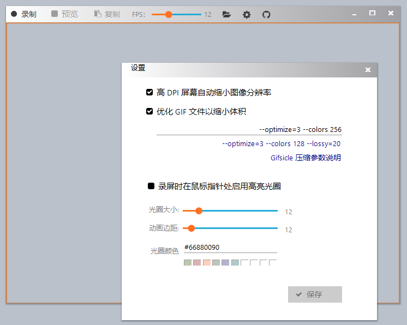Click the 动画边距 slider handle
Image resolution: width=407 pixels, height=325 pixels.
pos(191,228)
